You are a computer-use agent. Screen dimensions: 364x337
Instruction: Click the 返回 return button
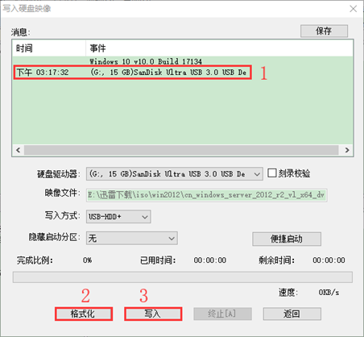pos(292,314)
